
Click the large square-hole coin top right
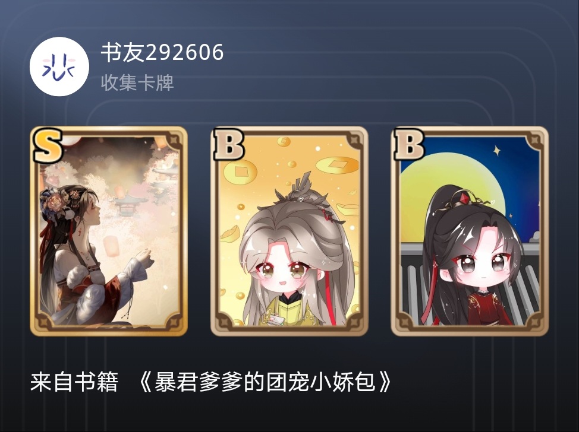click(337, 165)
